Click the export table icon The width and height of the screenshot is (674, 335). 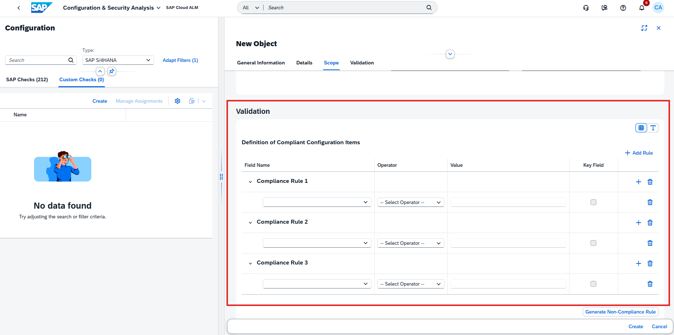click(x=192, y=101)
